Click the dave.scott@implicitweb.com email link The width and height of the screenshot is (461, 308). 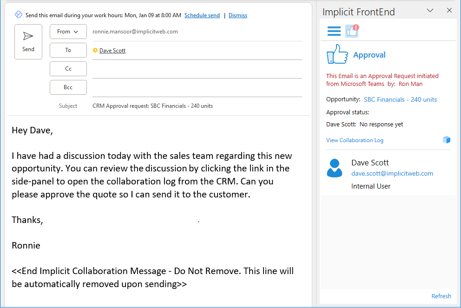pyautogui.click(x=392, y=173)
